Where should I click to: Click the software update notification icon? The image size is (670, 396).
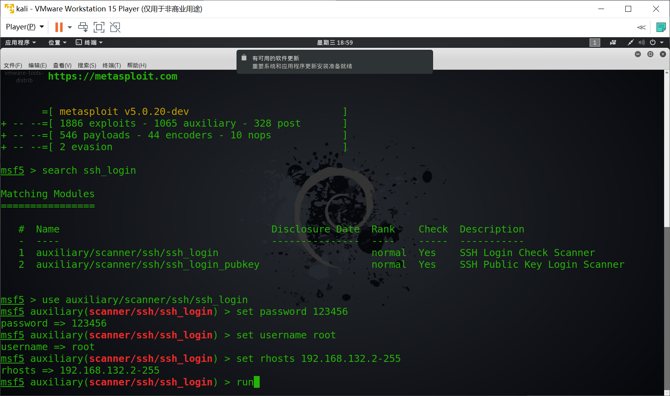pos(244,58)
